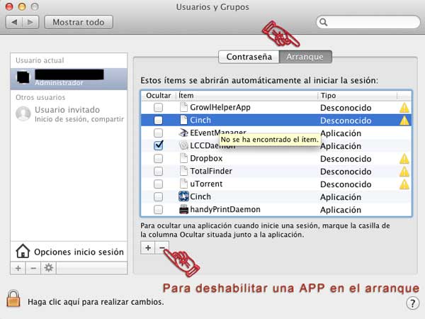The image size is (425, 319).
Task: Click the 'Otros usuarios' heading
Action: pyautogui.click(x=40, y=97)
